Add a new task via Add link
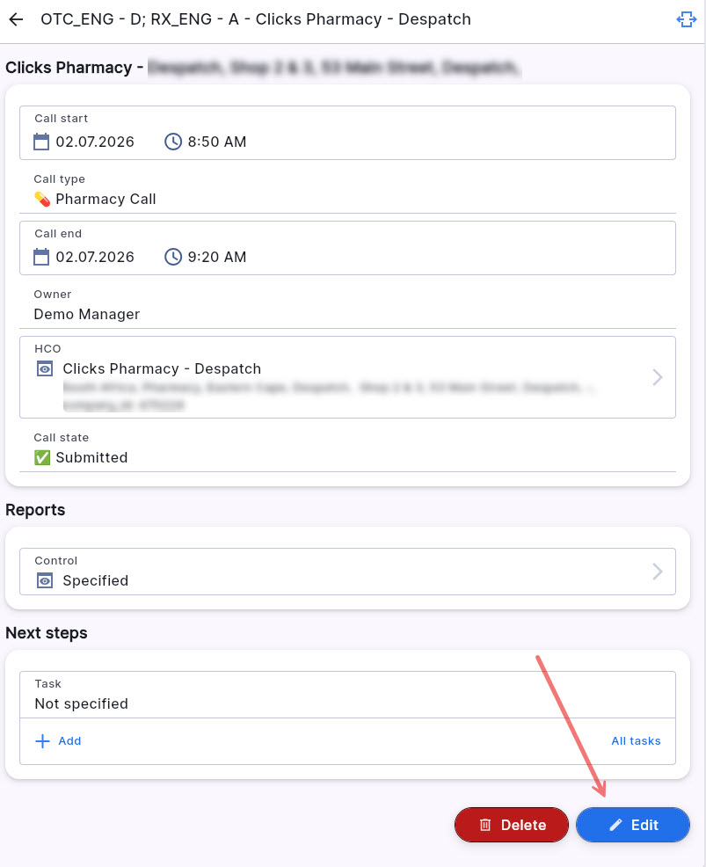 (69, 741)
